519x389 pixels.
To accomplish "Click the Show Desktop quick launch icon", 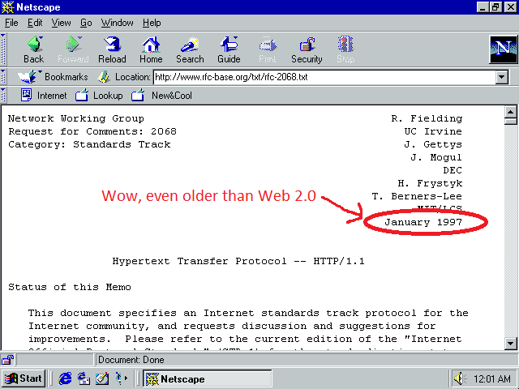I will 102,378.
